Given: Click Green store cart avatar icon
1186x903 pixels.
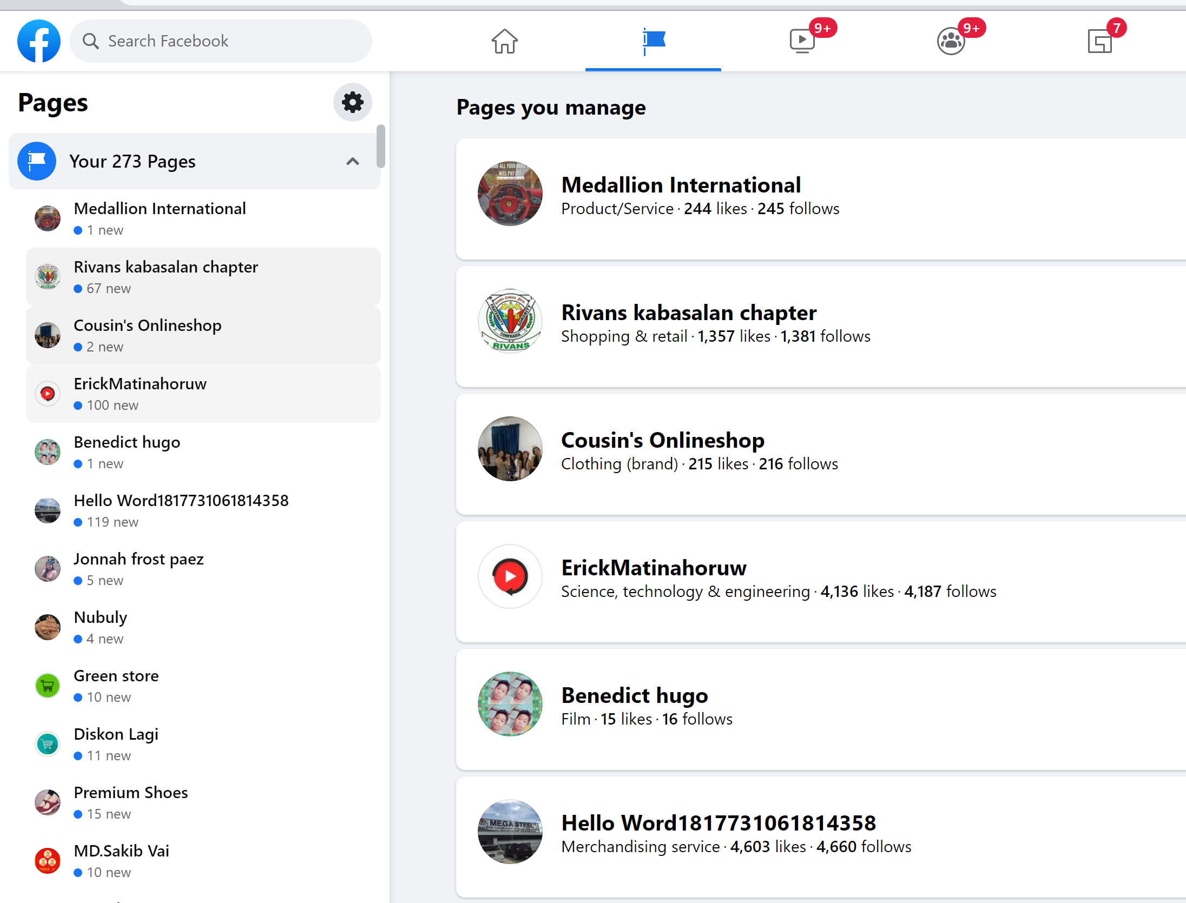Looking at the screenshot, I should pyautogui.click(x=48, y=686).
